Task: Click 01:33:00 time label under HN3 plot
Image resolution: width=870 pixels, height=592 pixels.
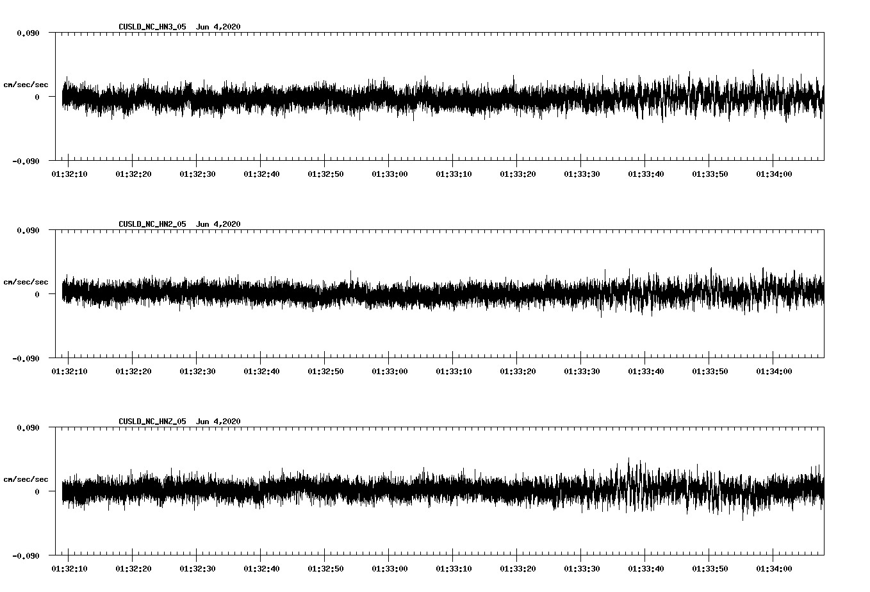Action: (x=390, y=174)
